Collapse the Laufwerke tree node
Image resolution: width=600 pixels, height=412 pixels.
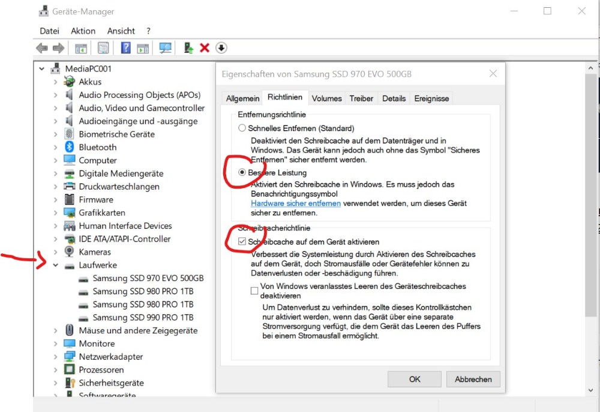tap(55, 265)
